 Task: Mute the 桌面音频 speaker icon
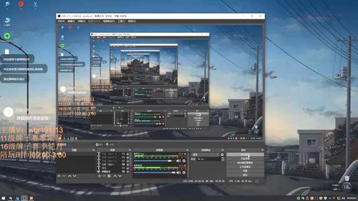[x=179, y=172]
